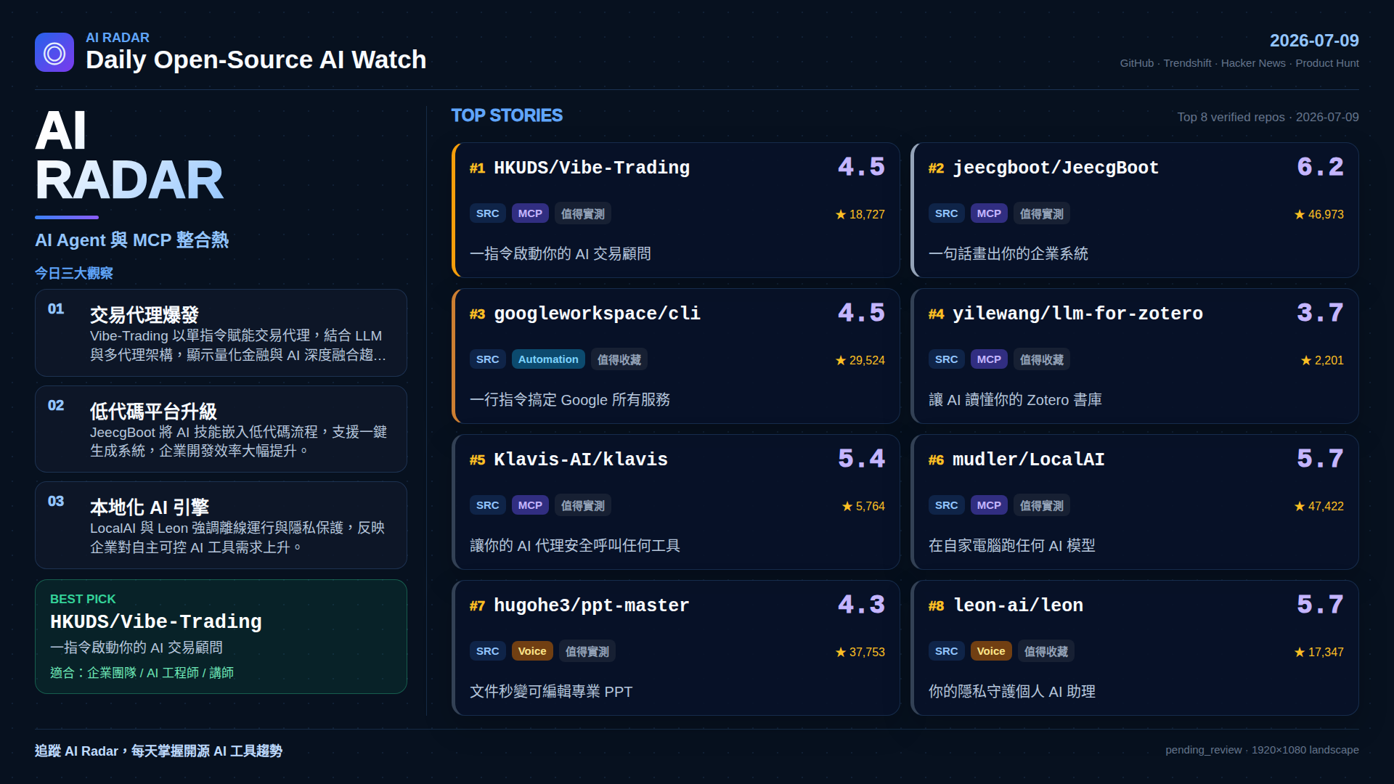The height and width of the screenshot is (784, 1394).
Task: Click the 值得收藏 tag on llm-for-zotero card
Action: 1041,359
